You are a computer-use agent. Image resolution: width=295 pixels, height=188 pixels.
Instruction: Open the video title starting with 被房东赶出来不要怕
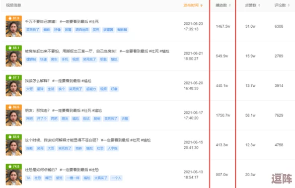(97, 51)
